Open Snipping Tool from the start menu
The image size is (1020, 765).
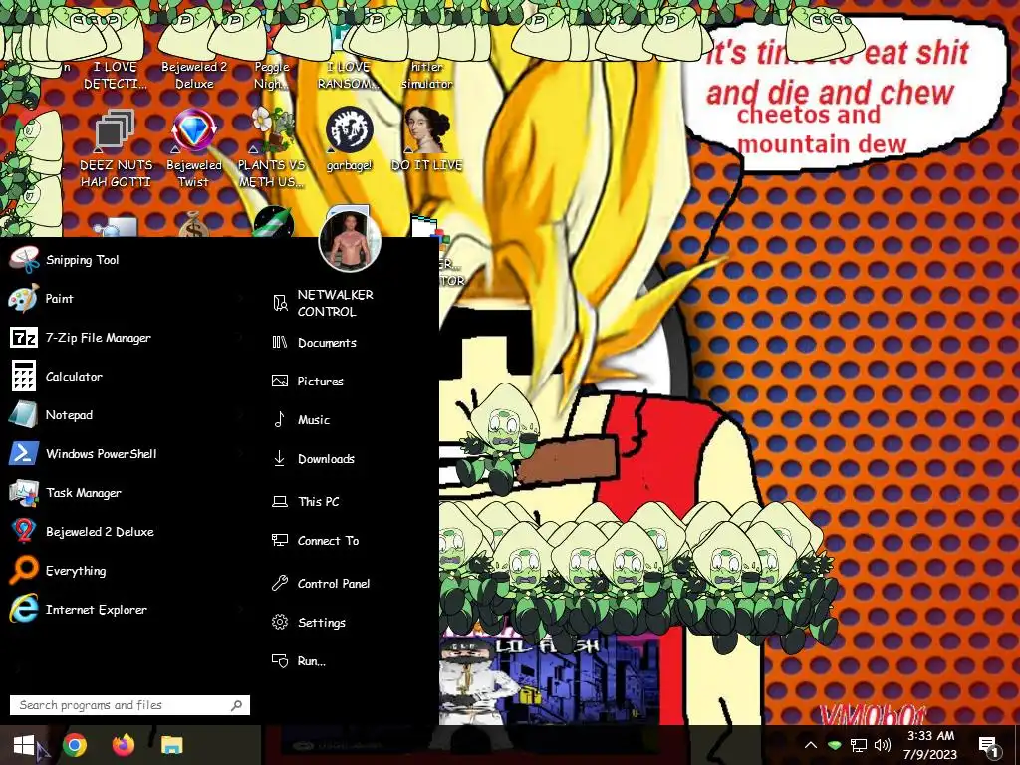(127, 260)
